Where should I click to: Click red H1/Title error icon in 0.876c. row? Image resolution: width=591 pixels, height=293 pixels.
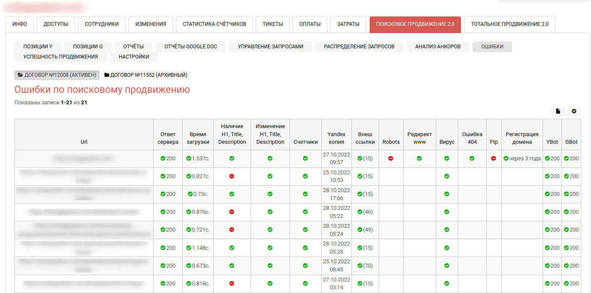pos(231,212)
